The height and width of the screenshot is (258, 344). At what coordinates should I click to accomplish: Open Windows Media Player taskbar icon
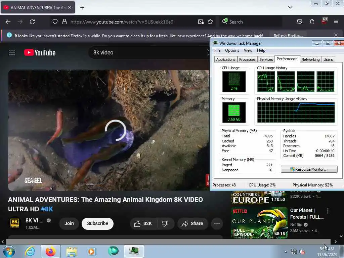point(92,251)
